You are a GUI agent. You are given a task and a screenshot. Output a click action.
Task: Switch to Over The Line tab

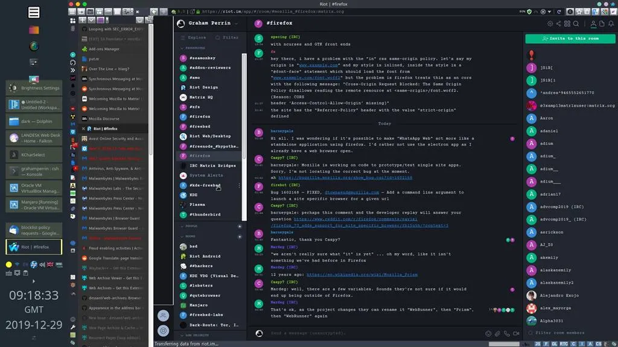(113, 69)
